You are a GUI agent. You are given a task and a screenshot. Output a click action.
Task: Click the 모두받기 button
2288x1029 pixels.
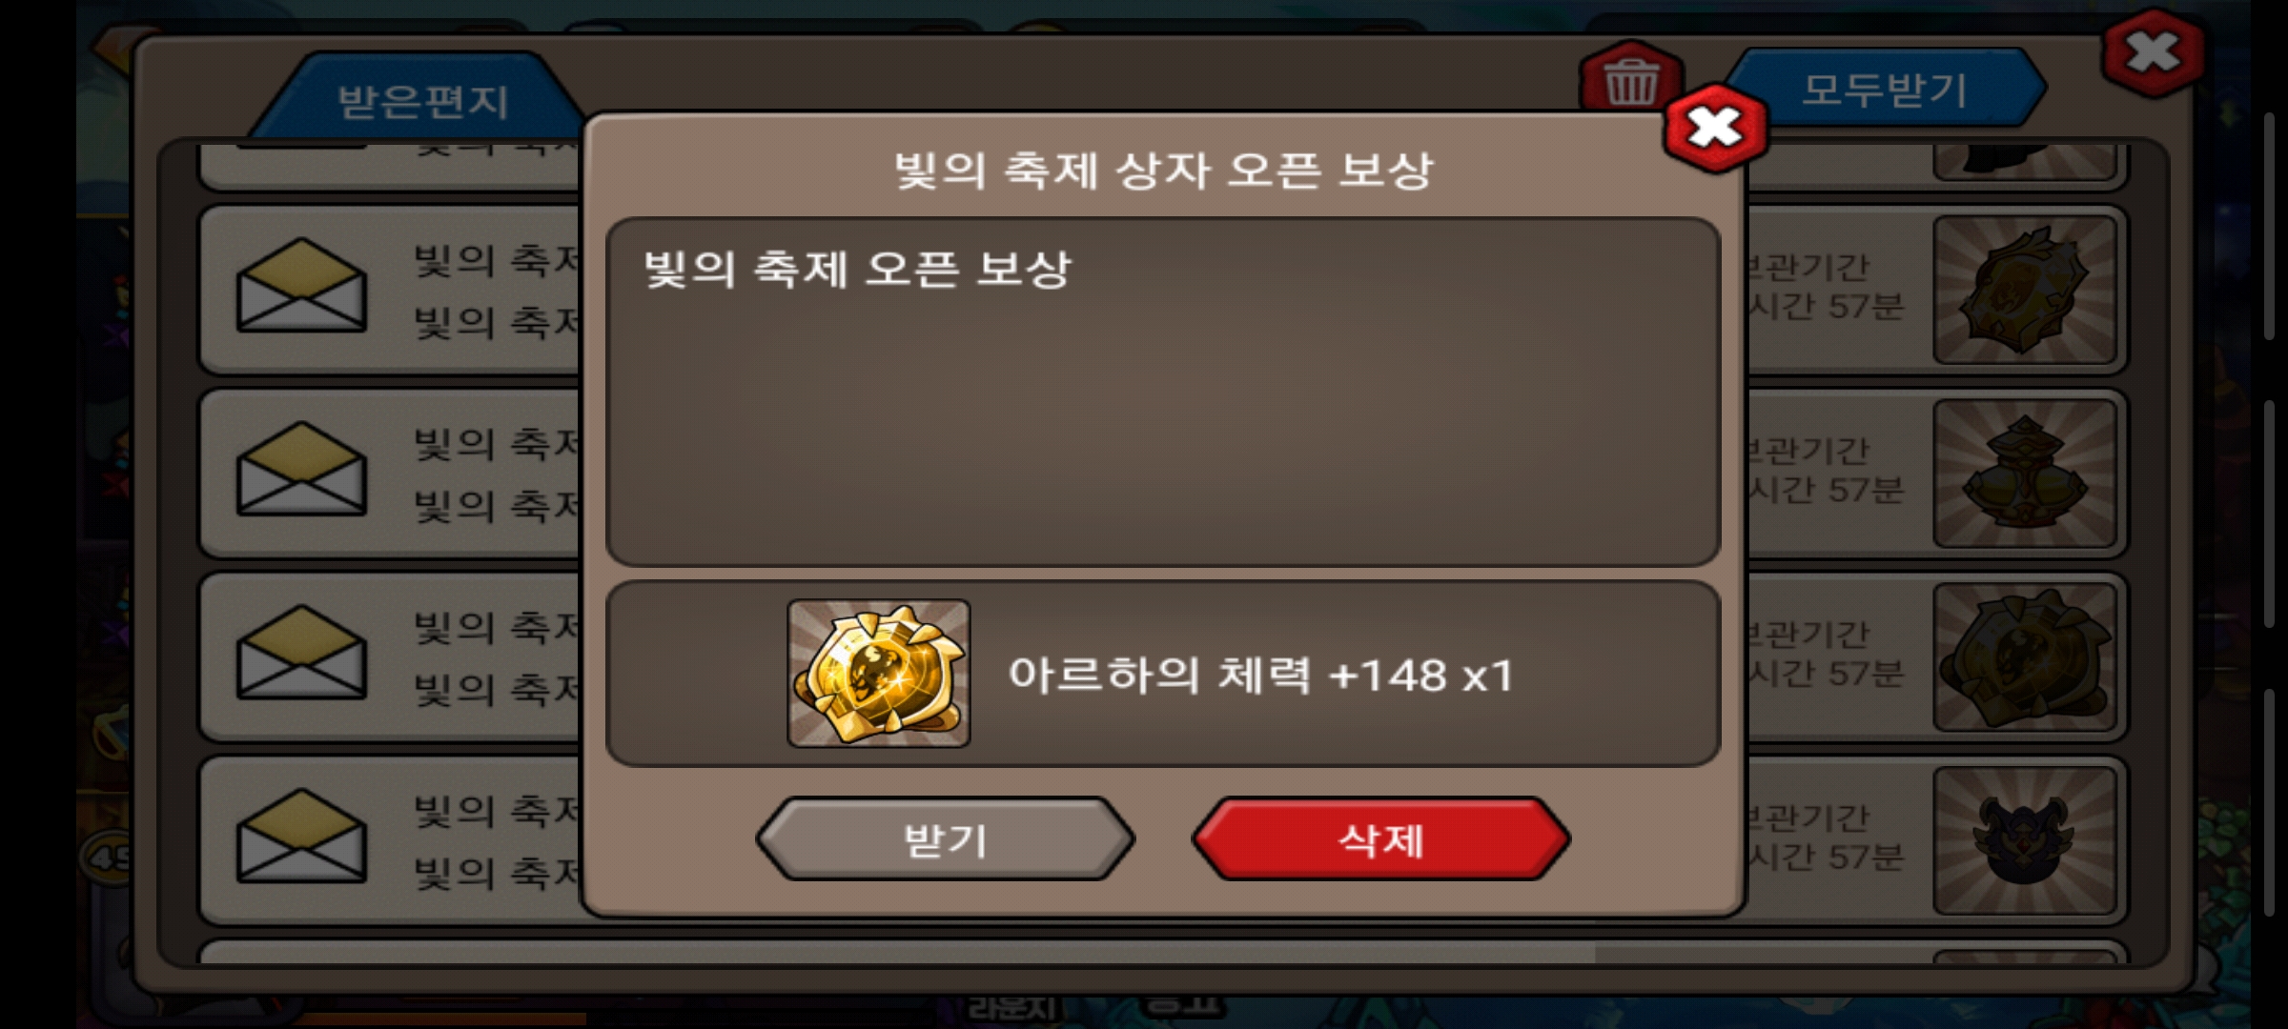coord(1885,90)
